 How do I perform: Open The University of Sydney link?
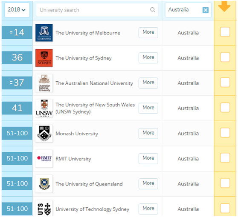(x=84, y=58)
